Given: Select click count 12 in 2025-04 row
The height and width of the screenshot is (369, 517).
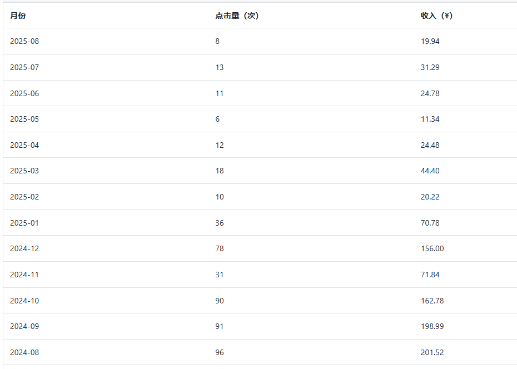Looking at the screenshot, I should pyautogui.click(x=220, y=145).
